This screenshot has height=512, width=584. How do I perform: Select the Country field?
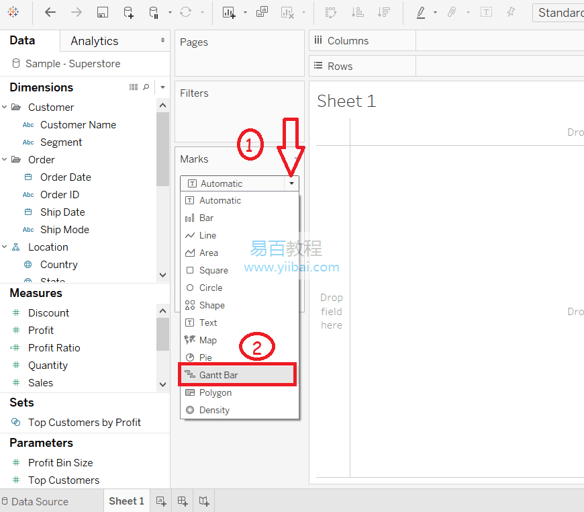click(x=59, y=264)
